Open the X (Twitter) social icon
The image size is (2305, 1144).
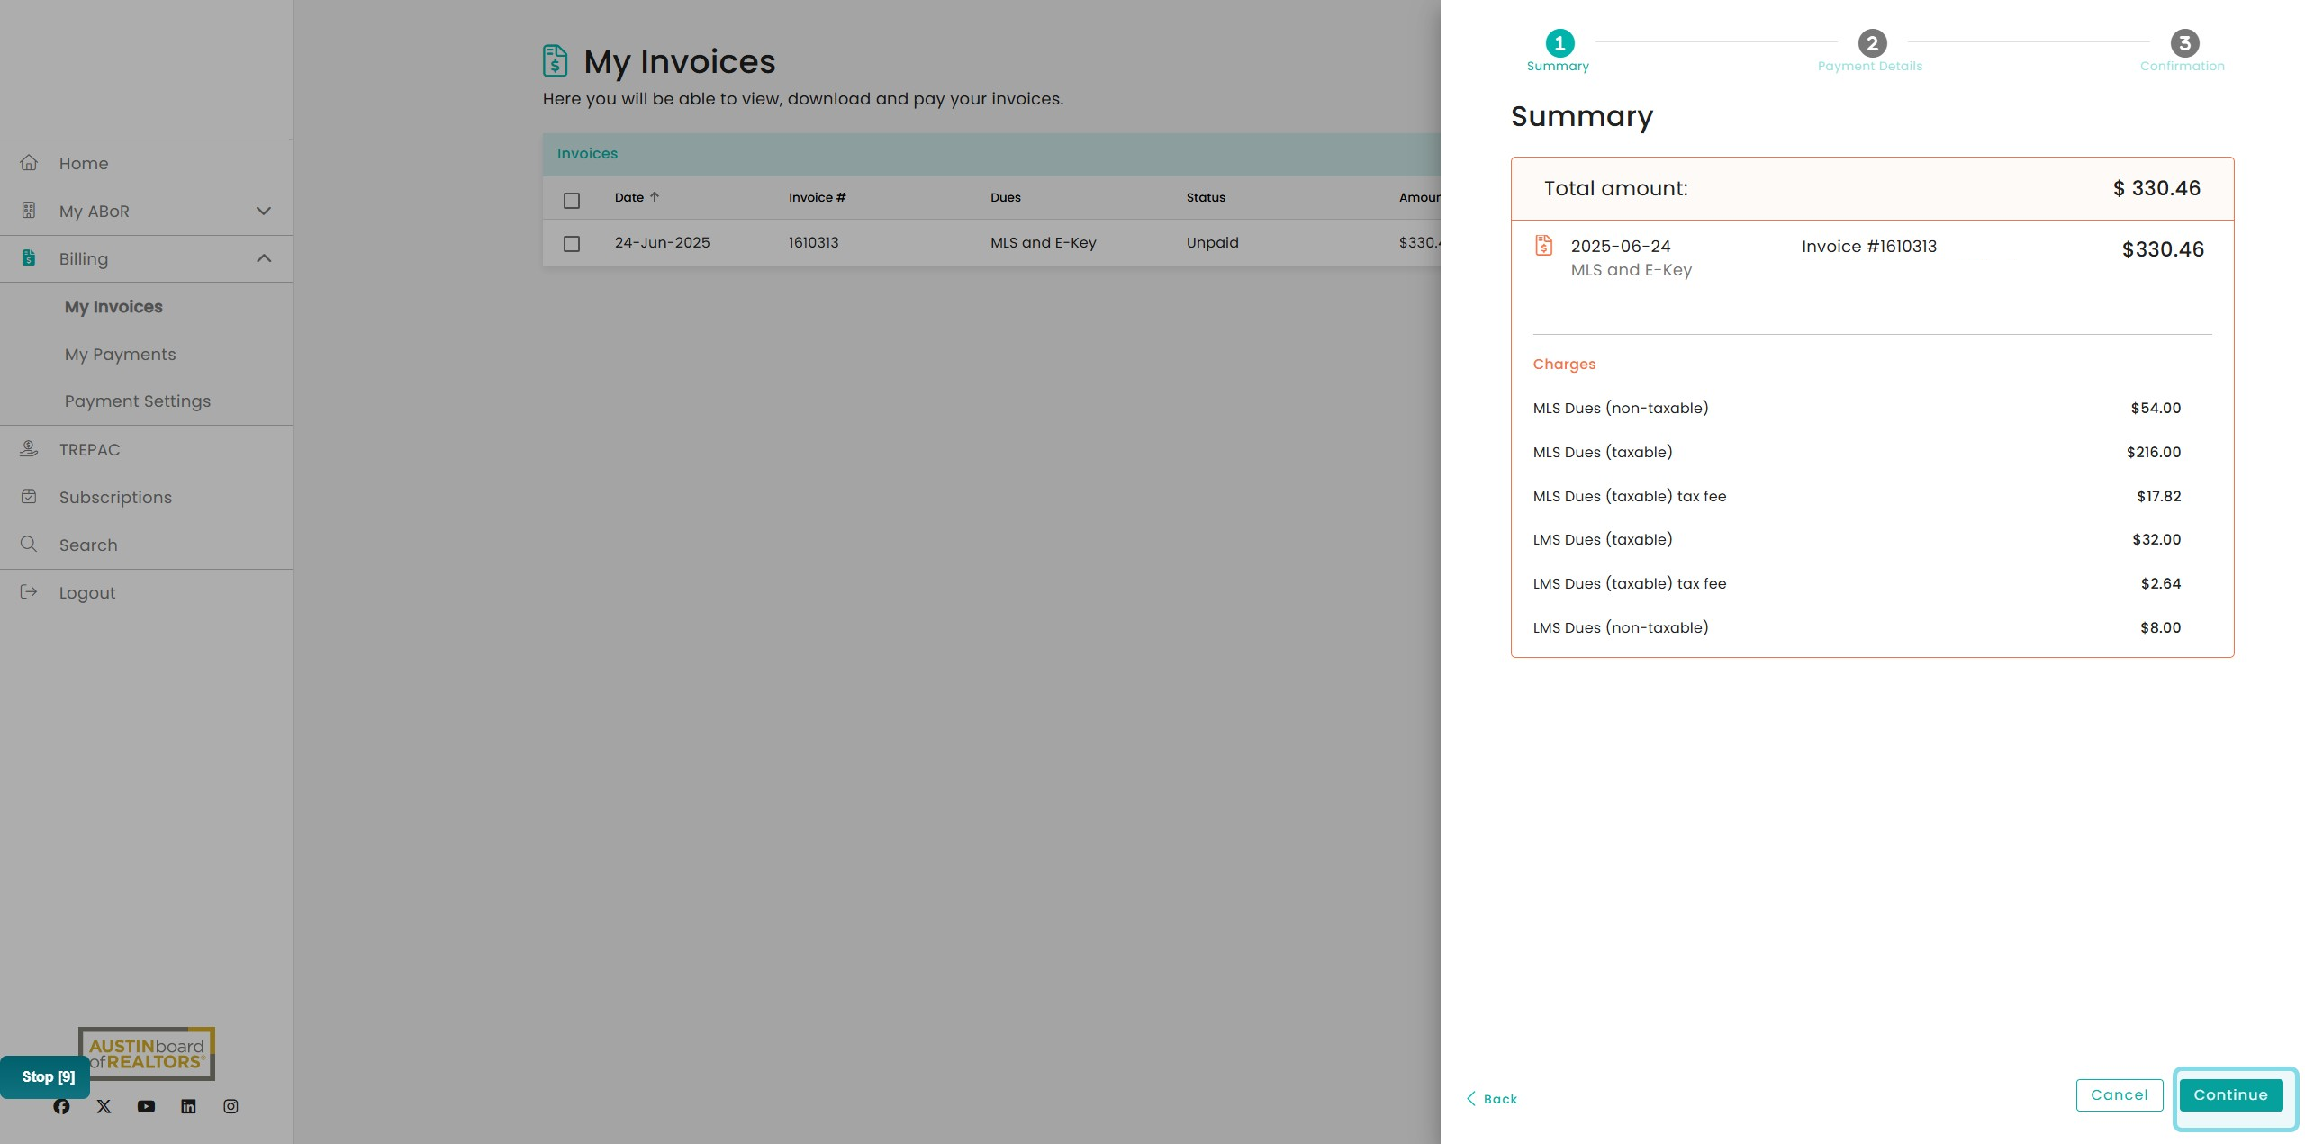pyautogui.click(x=104, y=1106)
